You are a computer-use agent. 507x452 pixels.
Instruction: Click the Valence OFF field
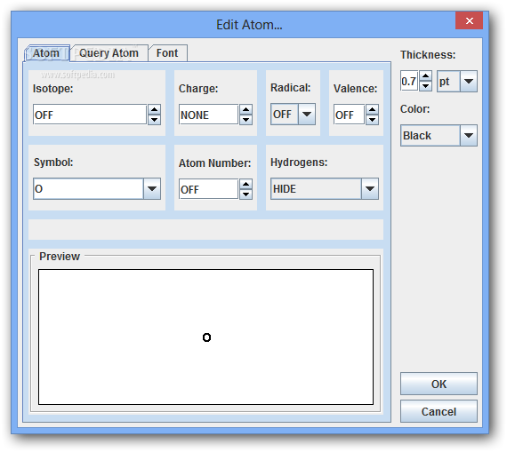coord(350,115)
